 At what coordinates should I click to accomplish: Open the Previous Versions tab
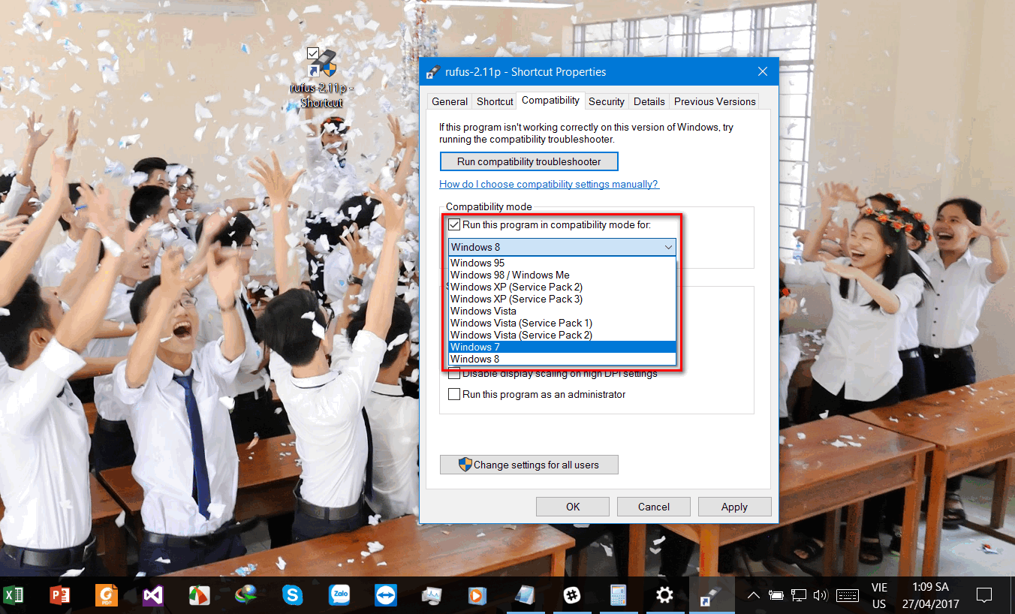coord(715,102)
